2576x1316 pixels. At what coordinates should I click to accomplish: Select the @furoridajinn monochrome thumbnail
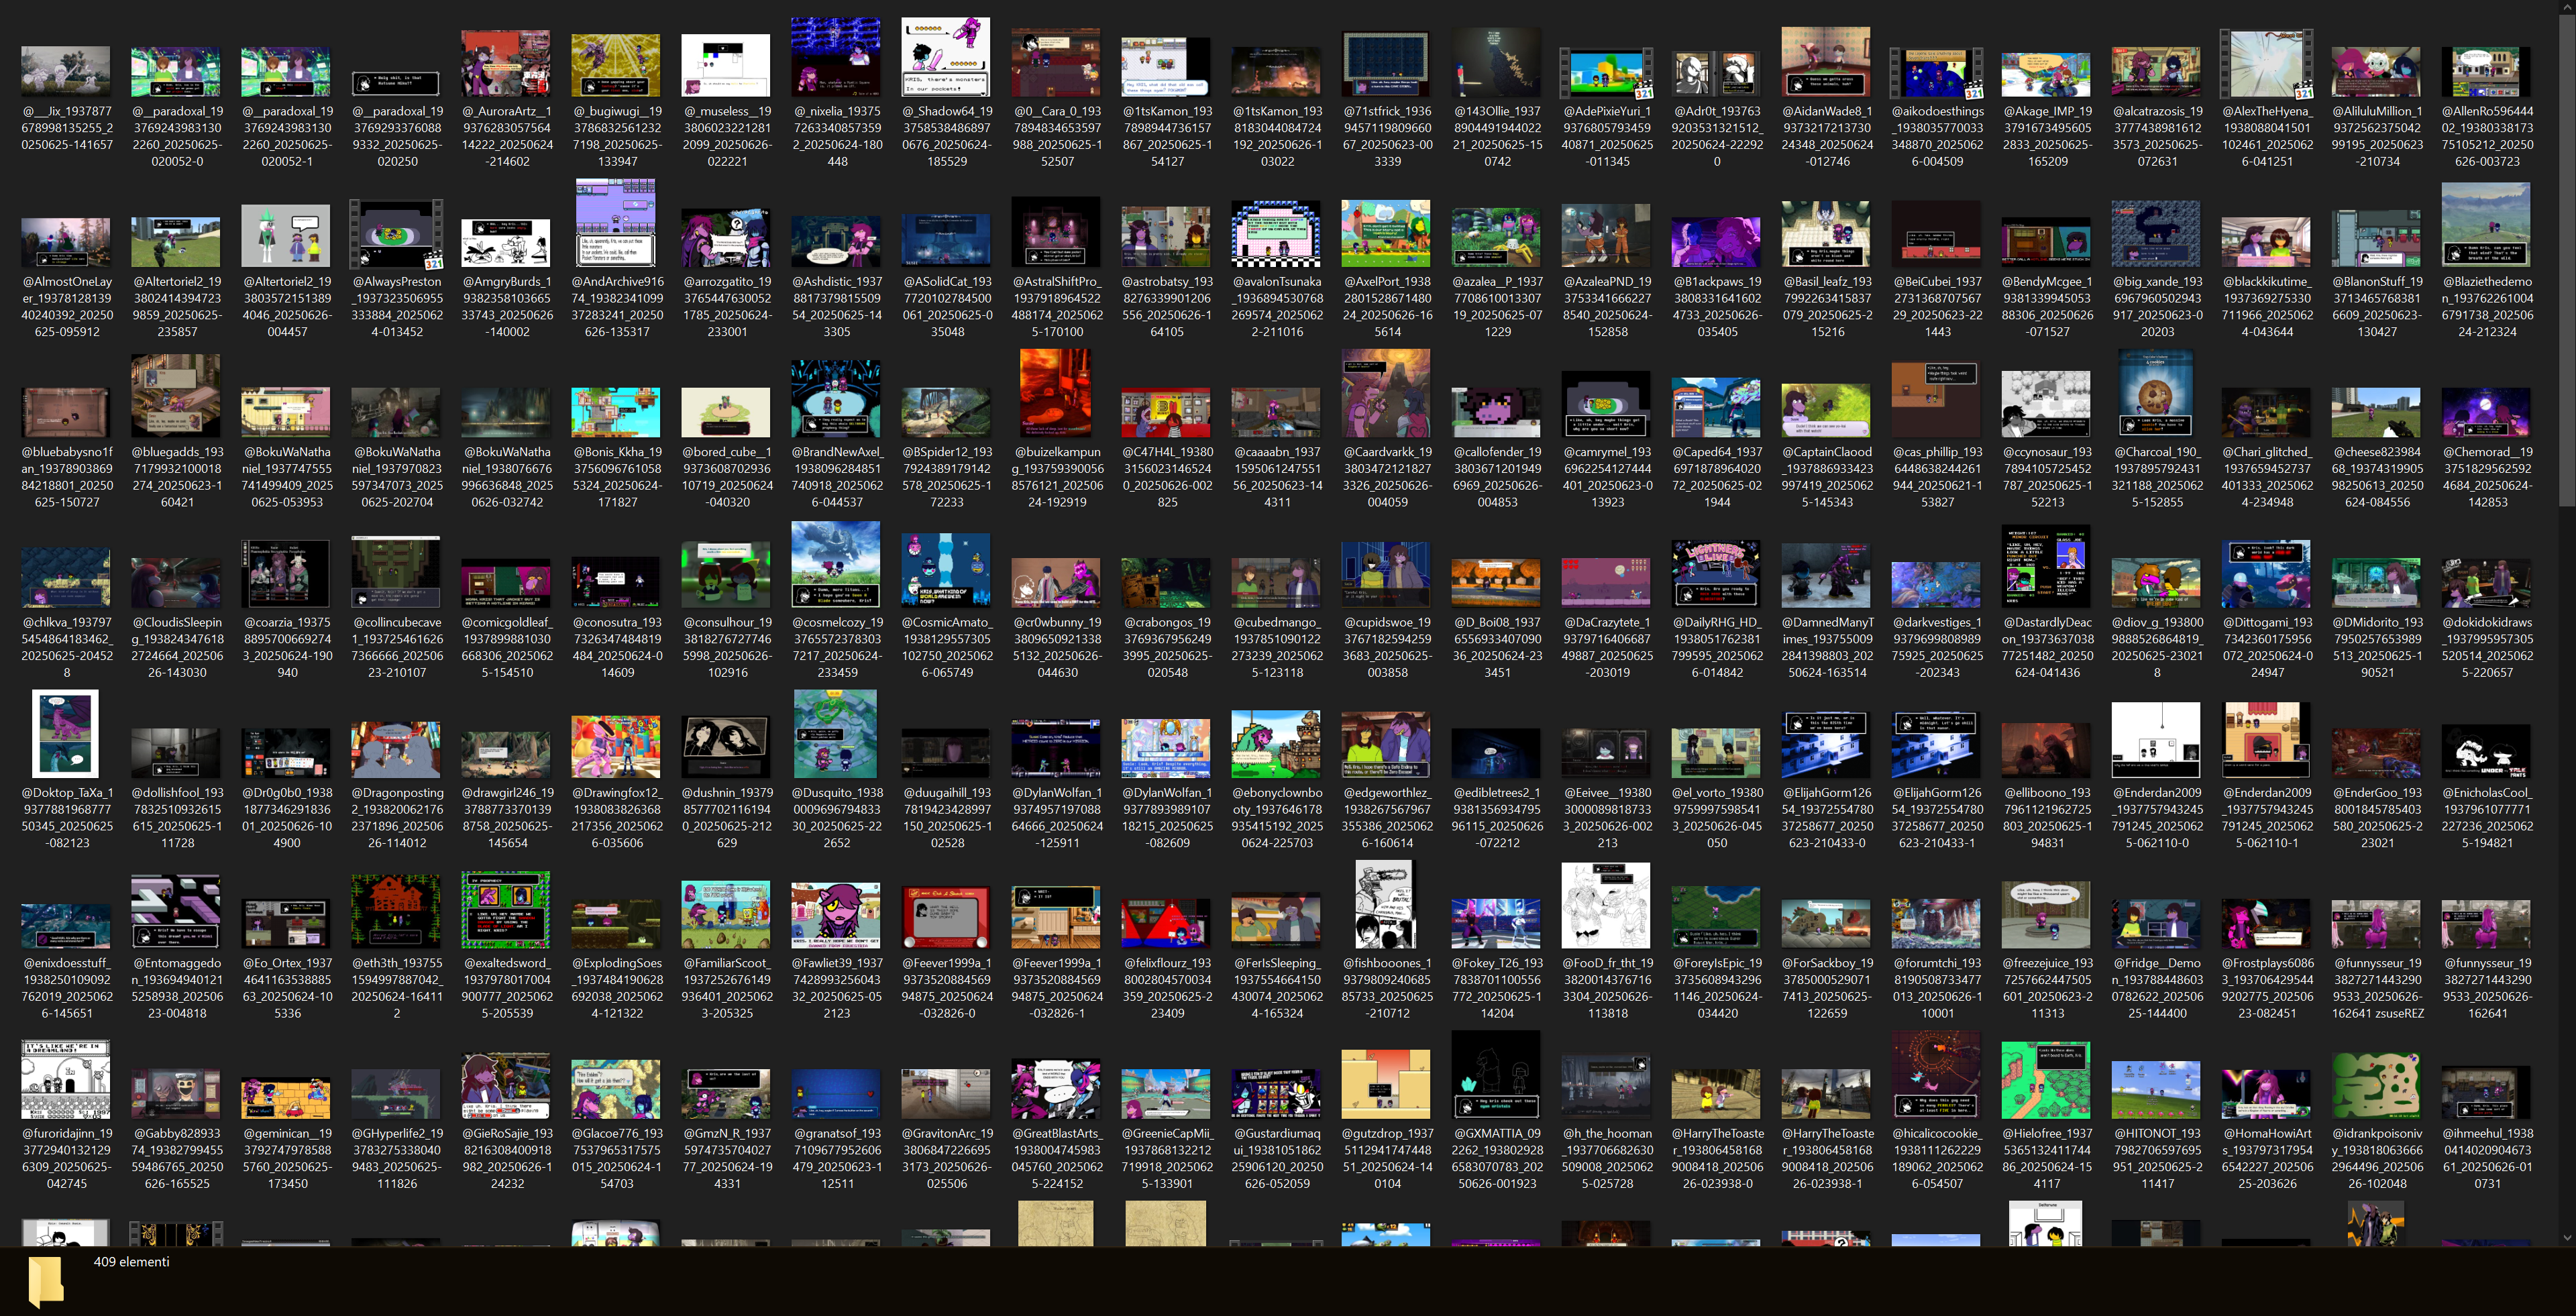[66, 1079]
